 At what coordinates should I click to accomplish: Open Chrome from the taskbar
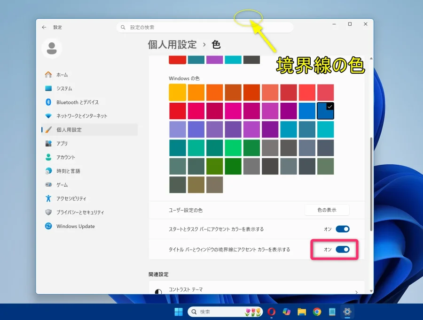[317, 311]
